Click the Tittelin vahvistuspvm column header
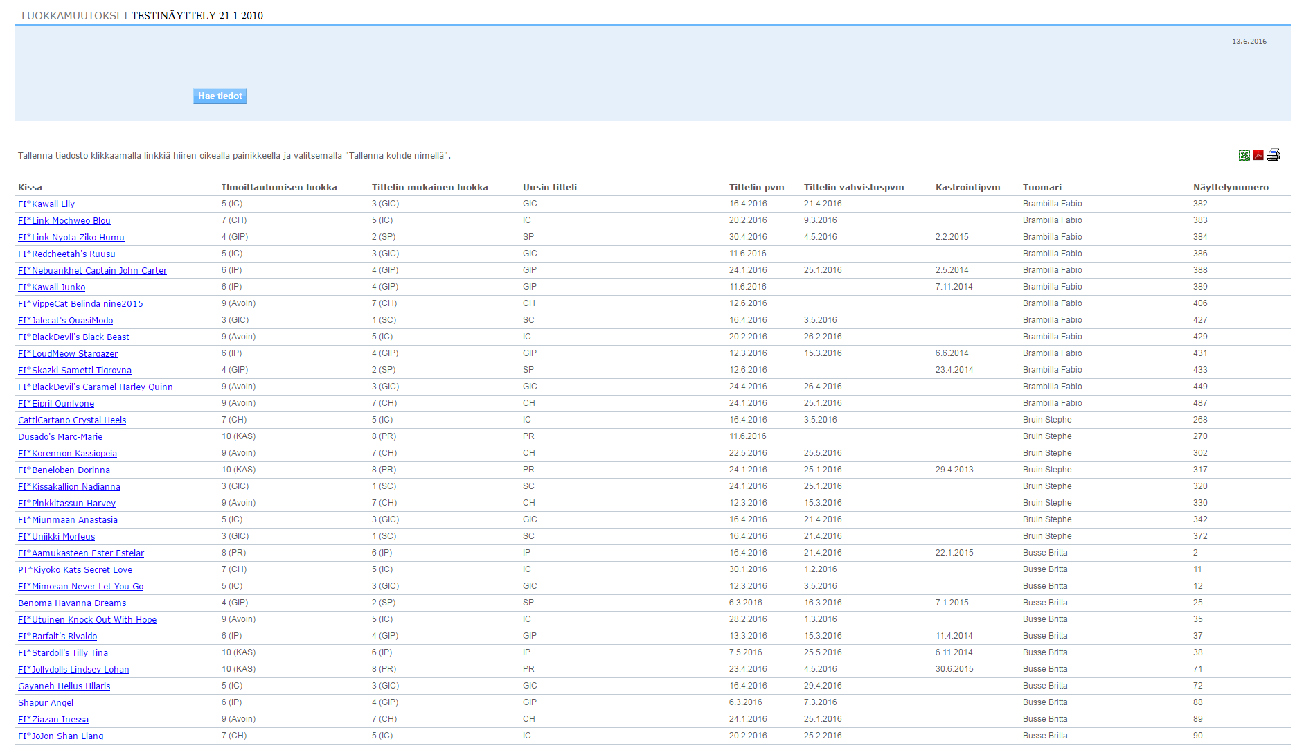This screenshot has height=746, width=1304. 854,188
